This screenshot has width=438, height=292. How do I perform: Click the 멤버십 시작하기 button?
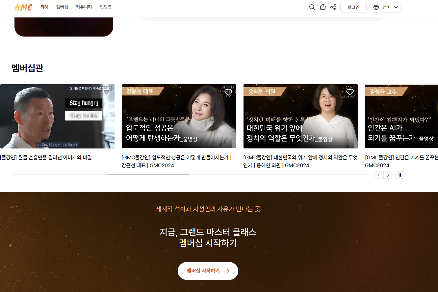point(208,271)
